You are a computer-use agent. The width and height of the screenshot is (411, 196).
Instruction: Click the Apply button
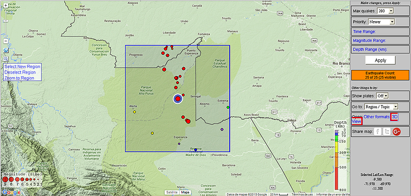(380, 60)
